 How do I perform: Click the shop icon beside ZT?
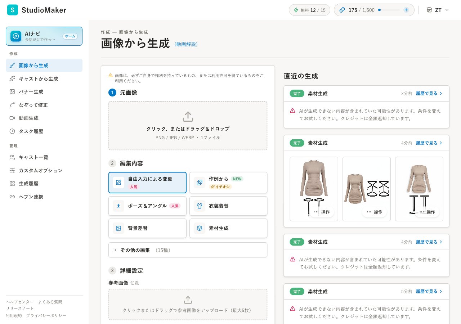(429, 10)
